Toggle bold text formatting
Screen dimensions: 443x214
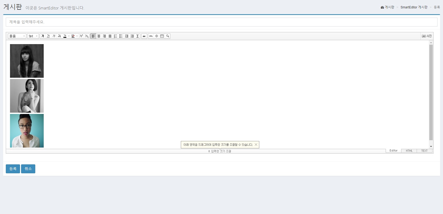tap(43, 36)
